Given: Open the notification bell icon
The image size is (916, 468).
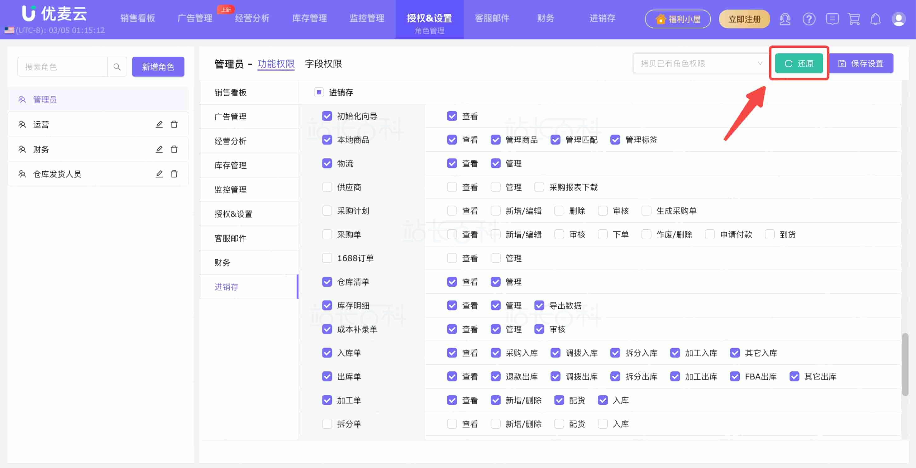Looking at the screenshot, I should pyautogui.click(x=875, y=19).
